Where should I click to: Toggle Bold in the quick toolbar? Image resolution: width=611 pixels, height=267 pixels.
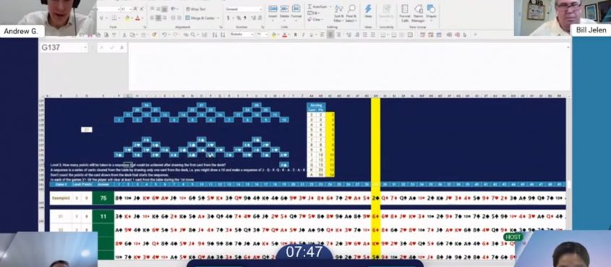pyautogui.click(x=295, y=35)
